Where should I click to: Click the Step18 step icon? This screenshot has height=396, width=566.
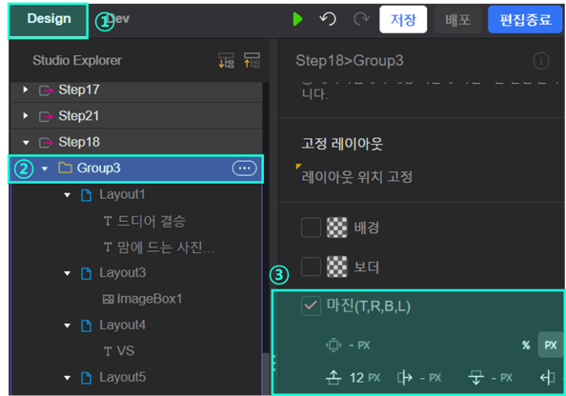pos(46,143)
